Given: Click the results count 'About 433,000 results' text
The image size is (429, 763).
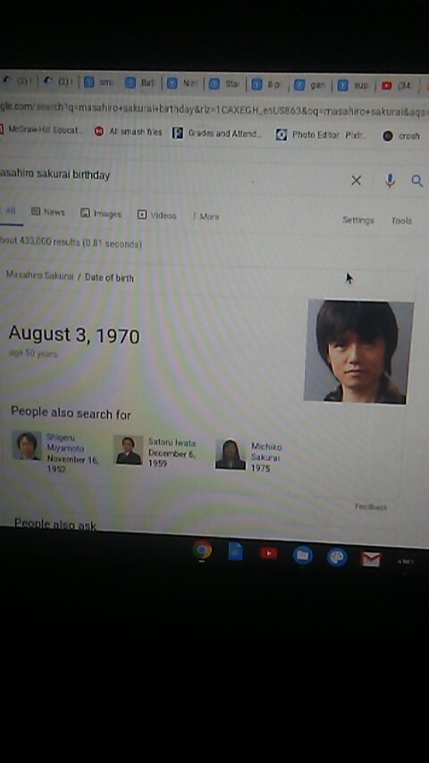Looking at the screenshot, I should pos(71,242).
